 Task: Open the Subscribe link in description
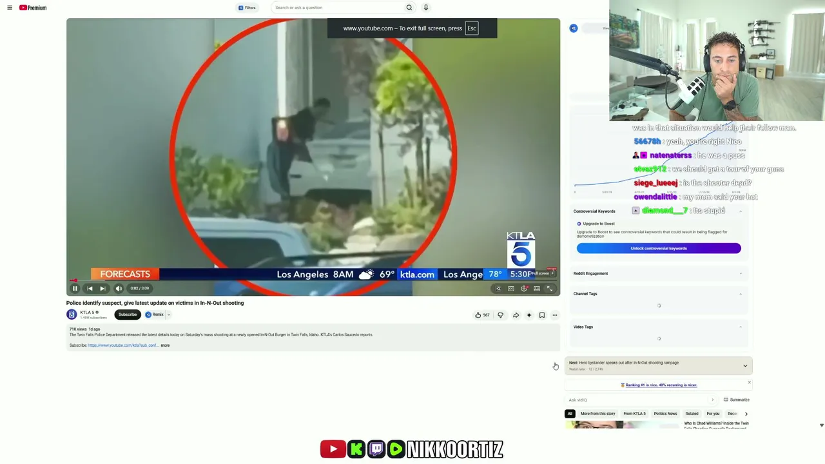122,345
